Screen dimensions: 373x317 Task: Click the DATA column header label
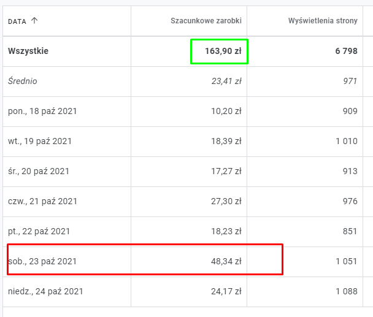click(x=17, y=21)
